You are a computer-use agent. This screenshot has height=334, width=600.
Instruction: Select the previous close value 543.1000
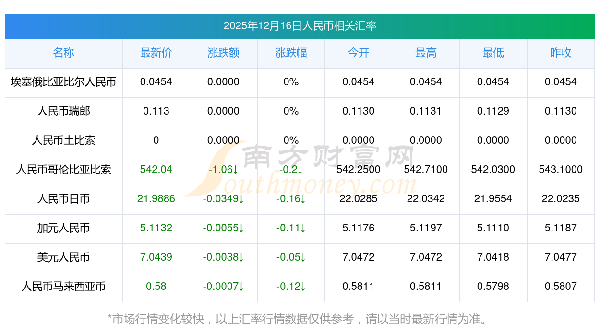click(561, 170)
